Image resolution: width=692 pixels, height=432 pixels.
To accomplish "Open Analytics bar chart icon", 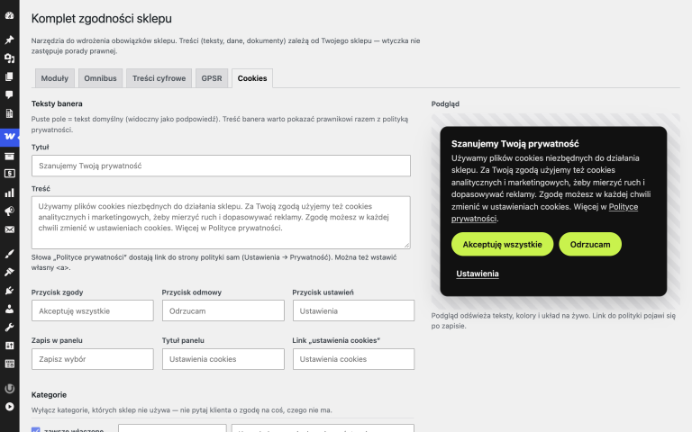I will coord(9,193).
